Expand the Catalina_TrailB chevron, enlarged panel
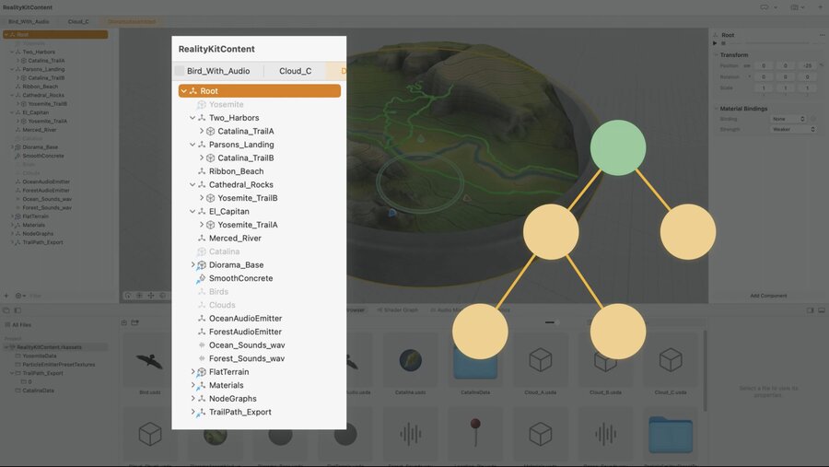The image size is (829, 467). tap(202, 158)
